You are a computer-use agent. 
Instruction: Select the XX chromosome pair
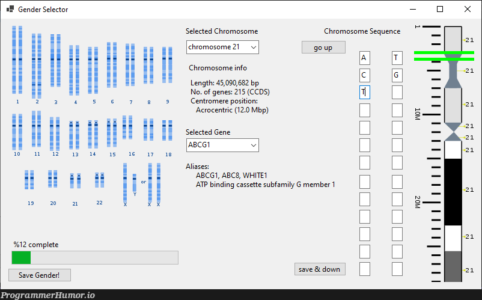point(154,183)
